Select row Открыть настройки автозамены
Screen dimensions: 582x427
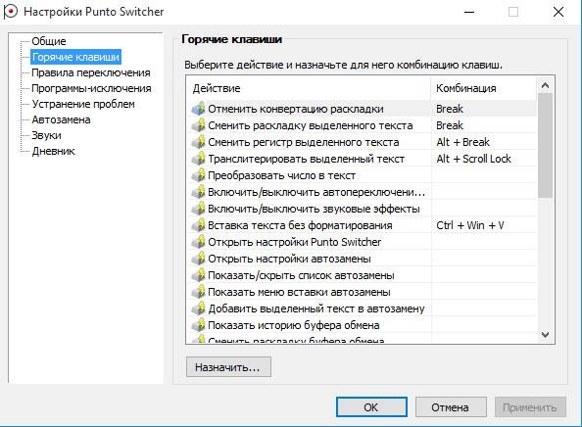(362, 259)
